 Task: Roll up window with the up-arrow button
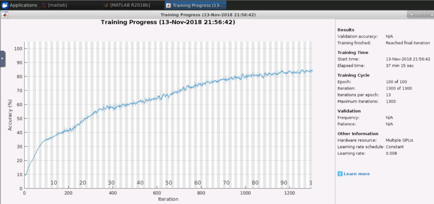click(x=411, y=15)
